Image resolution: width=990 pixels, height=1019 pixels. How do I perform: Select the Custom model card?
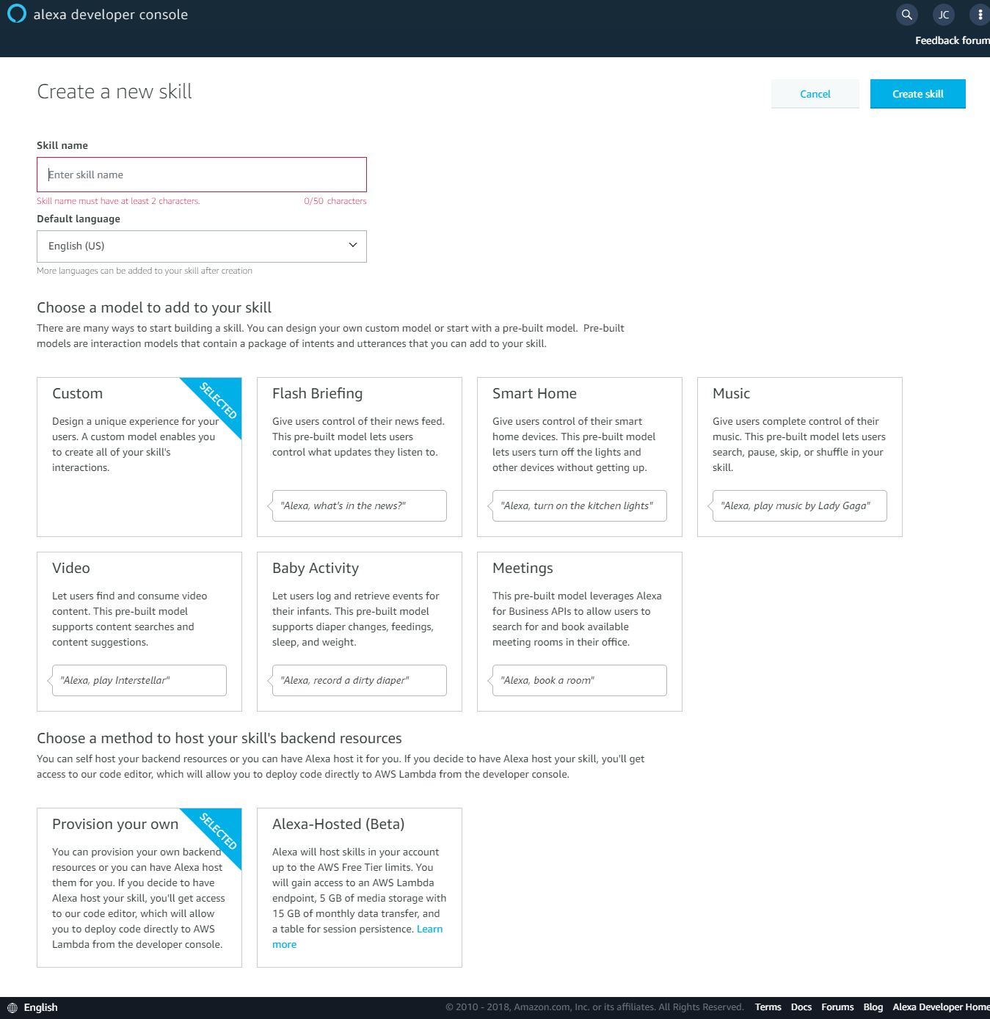tap(139, 457)
